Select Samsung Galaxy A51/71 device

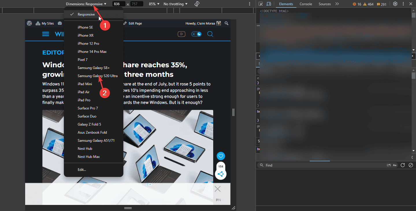pyautogui.click(x=94, y=141)
